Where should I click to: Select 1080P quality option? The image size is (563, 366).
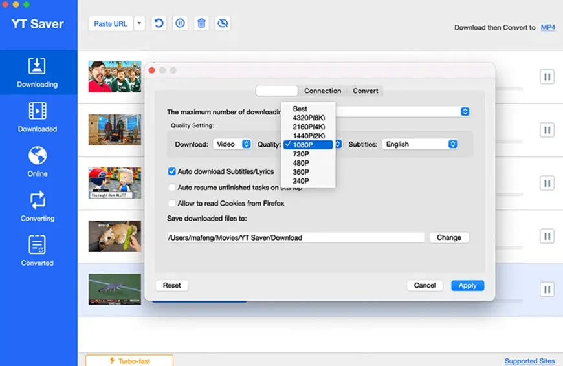click(308, 145)
